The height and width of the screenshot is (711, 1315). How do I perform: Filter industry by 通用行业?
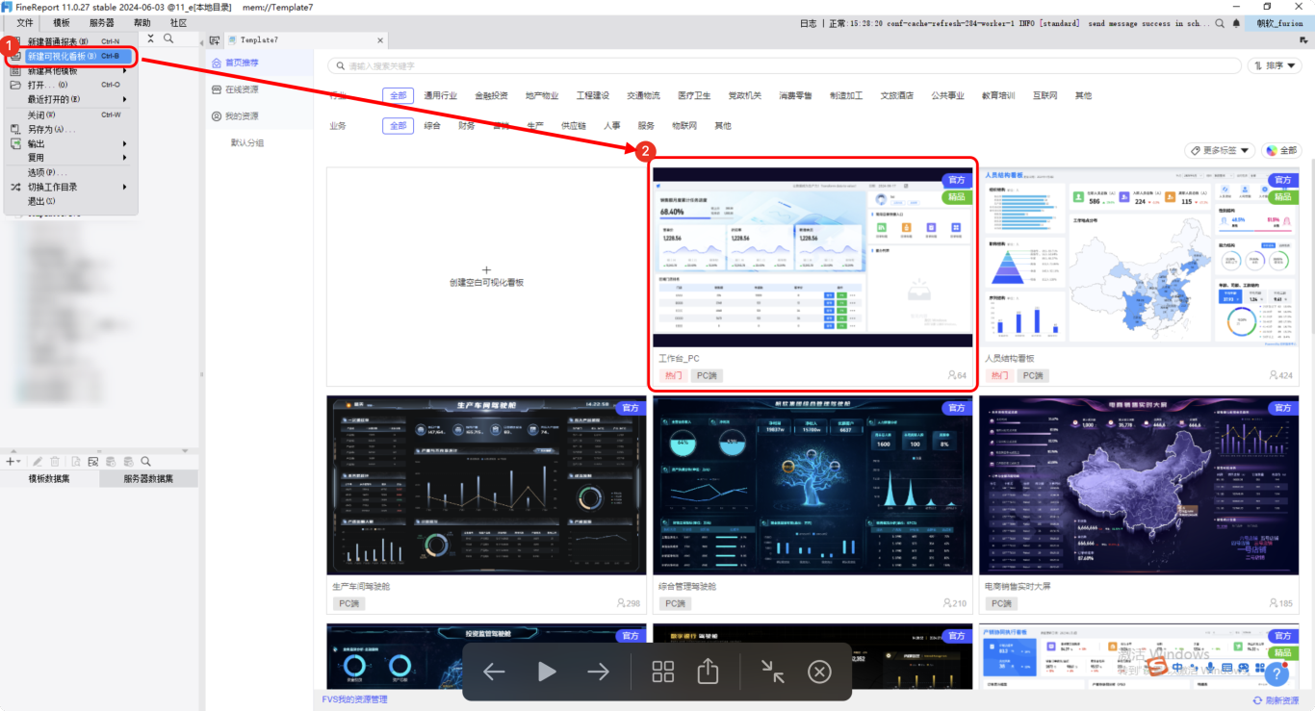coord(440,95)
